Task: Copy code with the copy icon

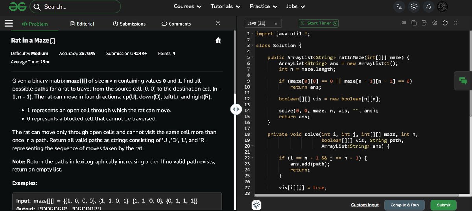Action: (414, 23)
